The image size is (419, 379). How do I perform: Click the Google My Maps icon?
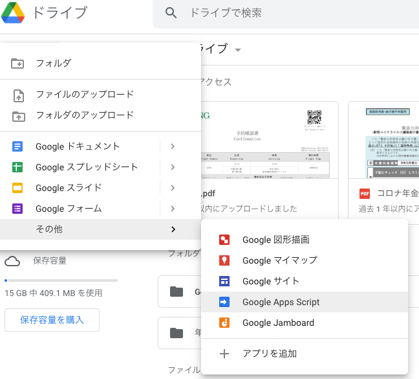click(x=224, y=260)
